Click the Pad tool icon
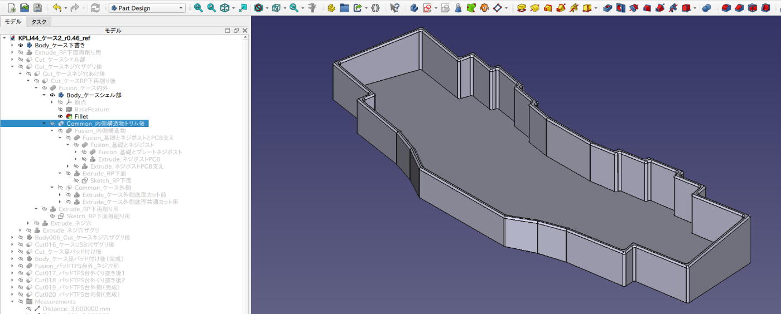This screenshot has width=781, height=314. (x=522, y=8)
